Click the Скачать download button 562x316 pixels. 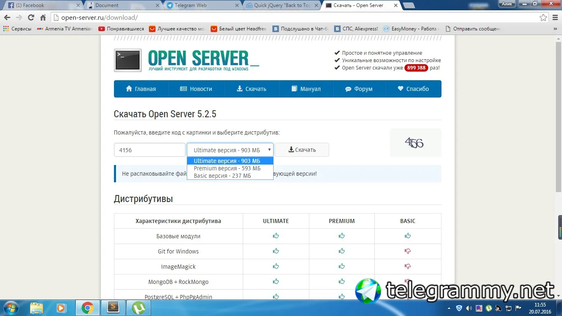[x=302, y=150]
